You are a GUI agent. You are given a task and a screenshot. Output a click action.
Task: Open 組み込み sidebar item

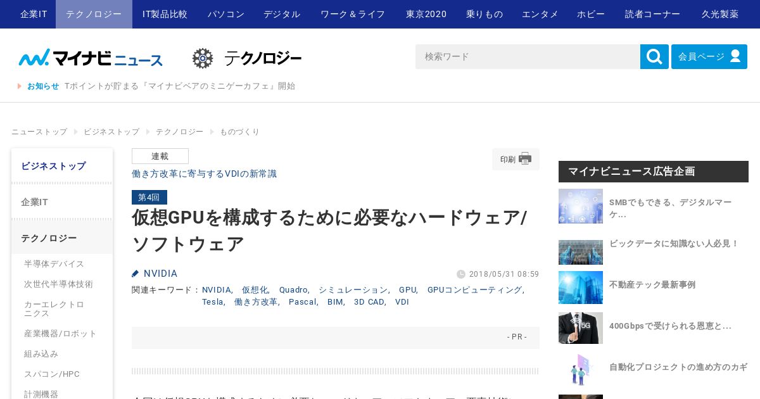click(41, 353)
